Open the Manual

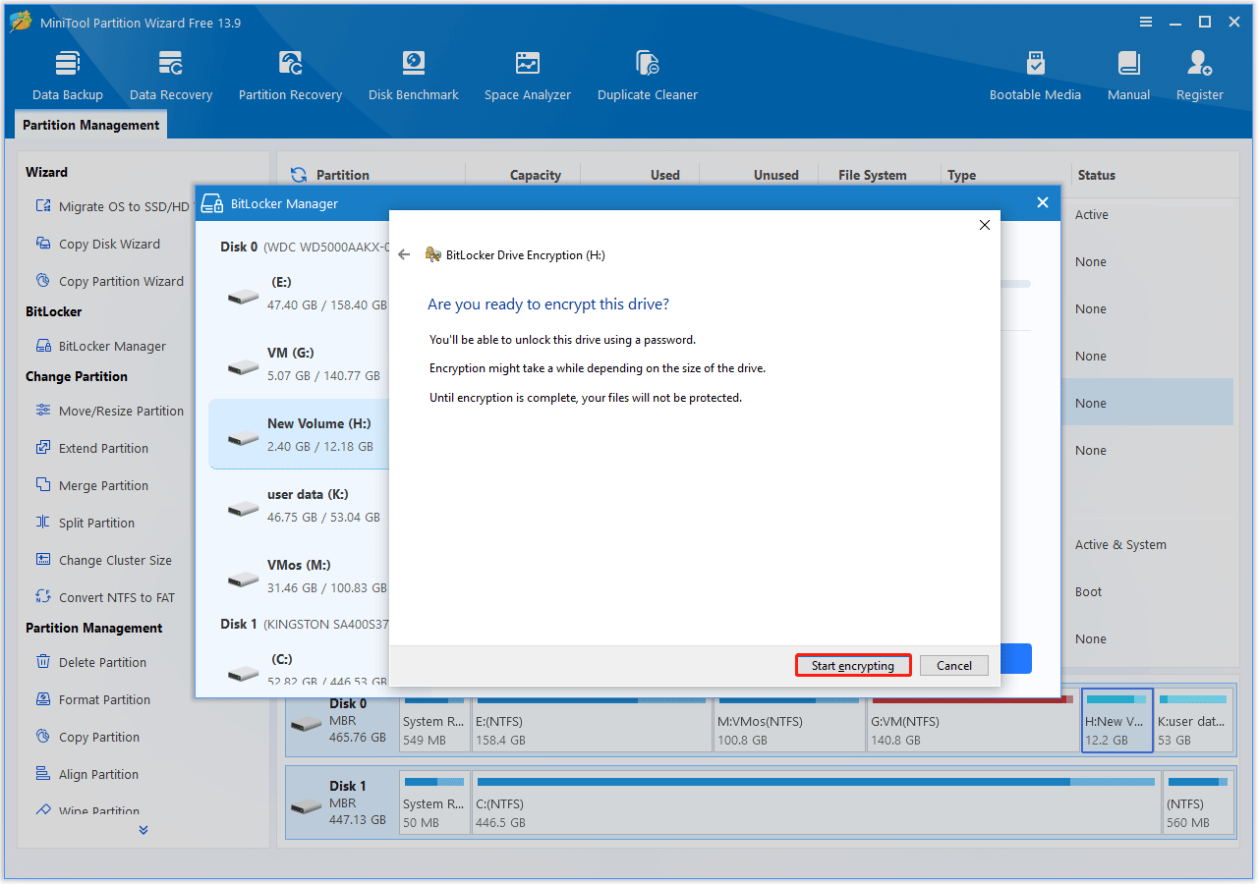click(1128, 76)
